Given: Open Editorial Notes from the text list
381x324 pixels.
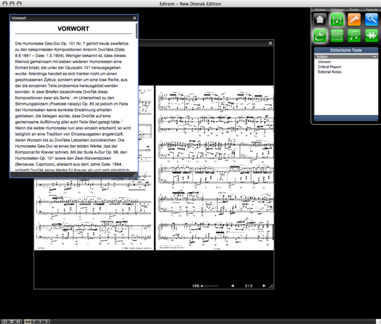Looking at the screenshot, I should [x=329, y=72].
